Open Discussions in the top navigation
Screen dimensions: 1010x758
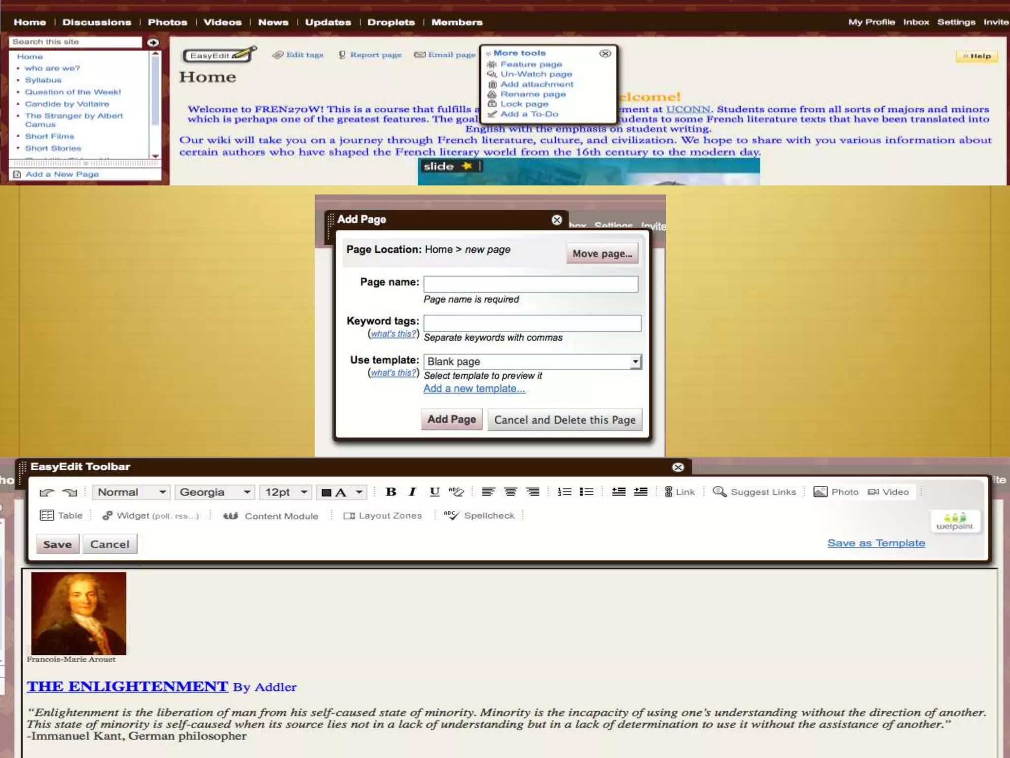[97, 22]
